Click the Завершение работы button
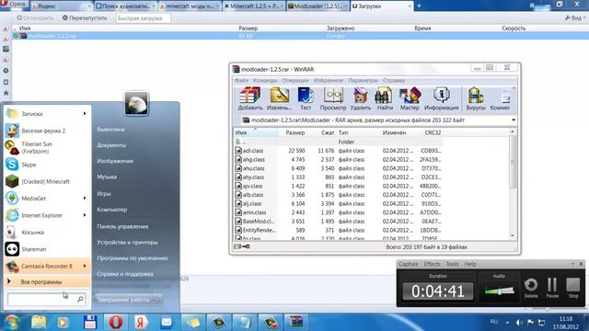Image resolution: width=589 pixels, height=331 pixels. point(123,299)
